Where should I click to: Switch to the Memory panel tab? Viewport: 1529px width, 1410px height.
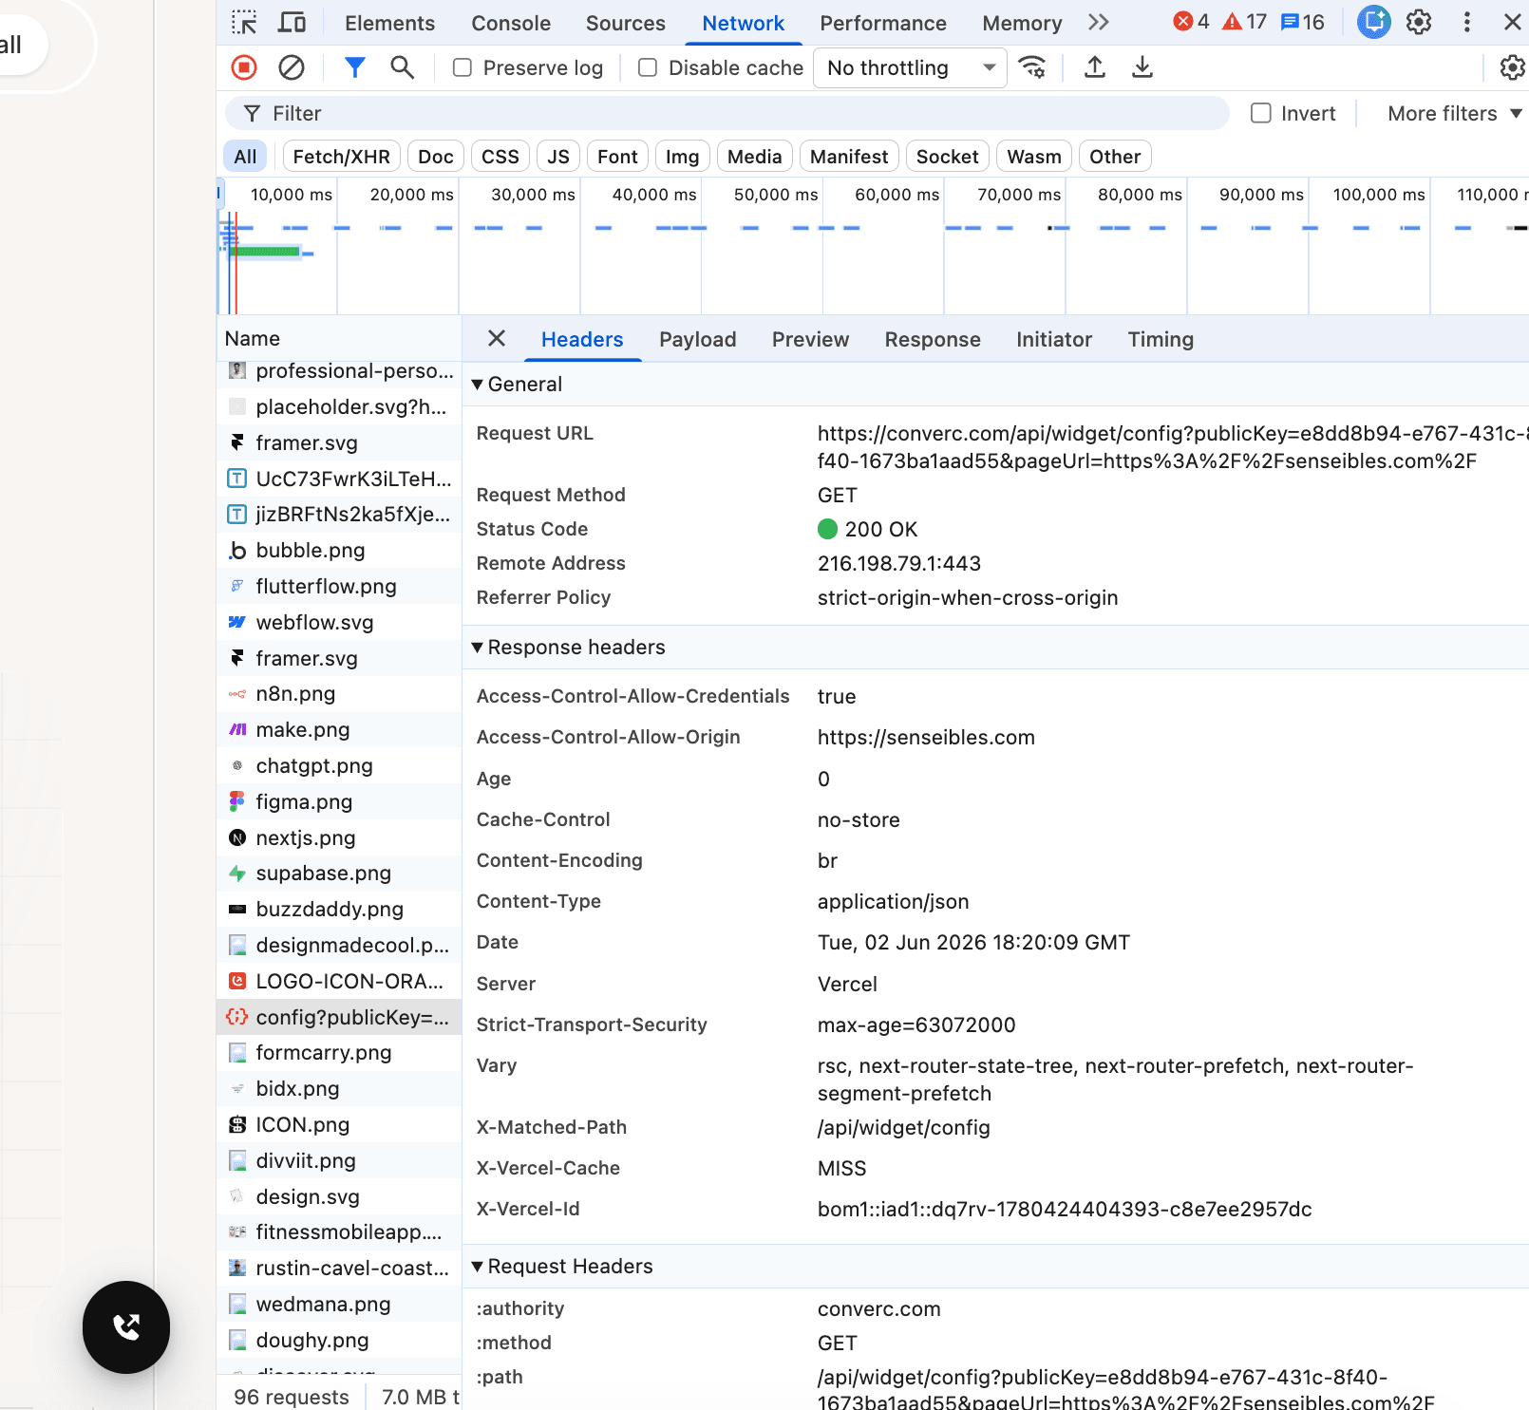point(1022,23)
